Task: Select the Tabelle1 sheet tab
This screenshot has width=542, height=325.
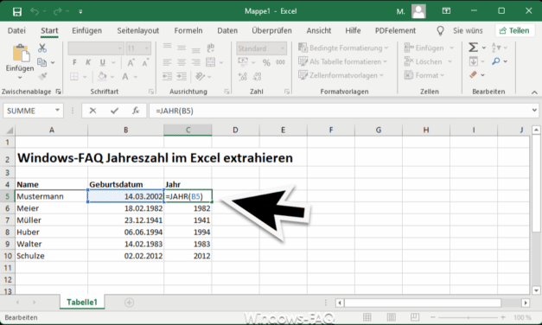Action: click(x=82, y=303)
